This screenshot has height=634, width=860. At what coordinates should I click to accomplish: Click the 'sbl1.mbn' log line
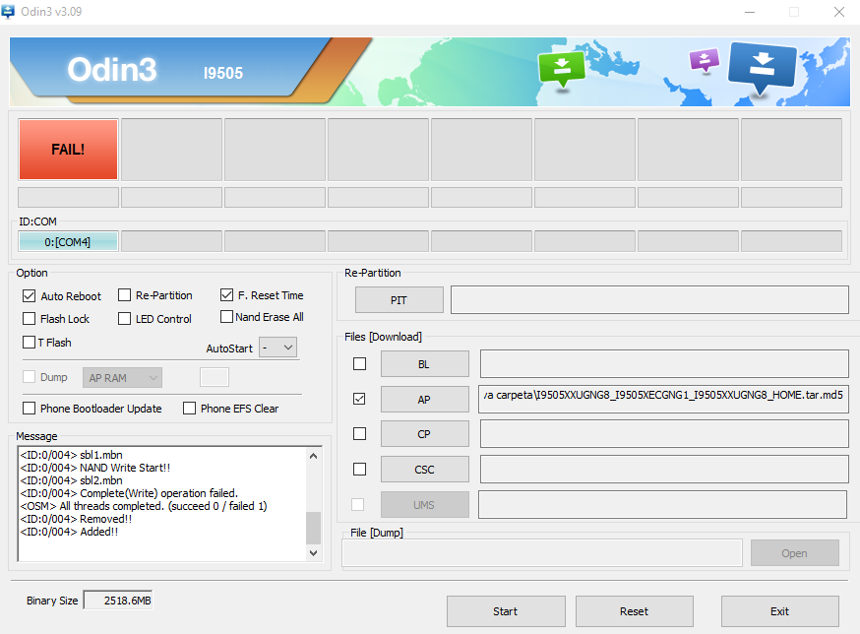(71, 455)
